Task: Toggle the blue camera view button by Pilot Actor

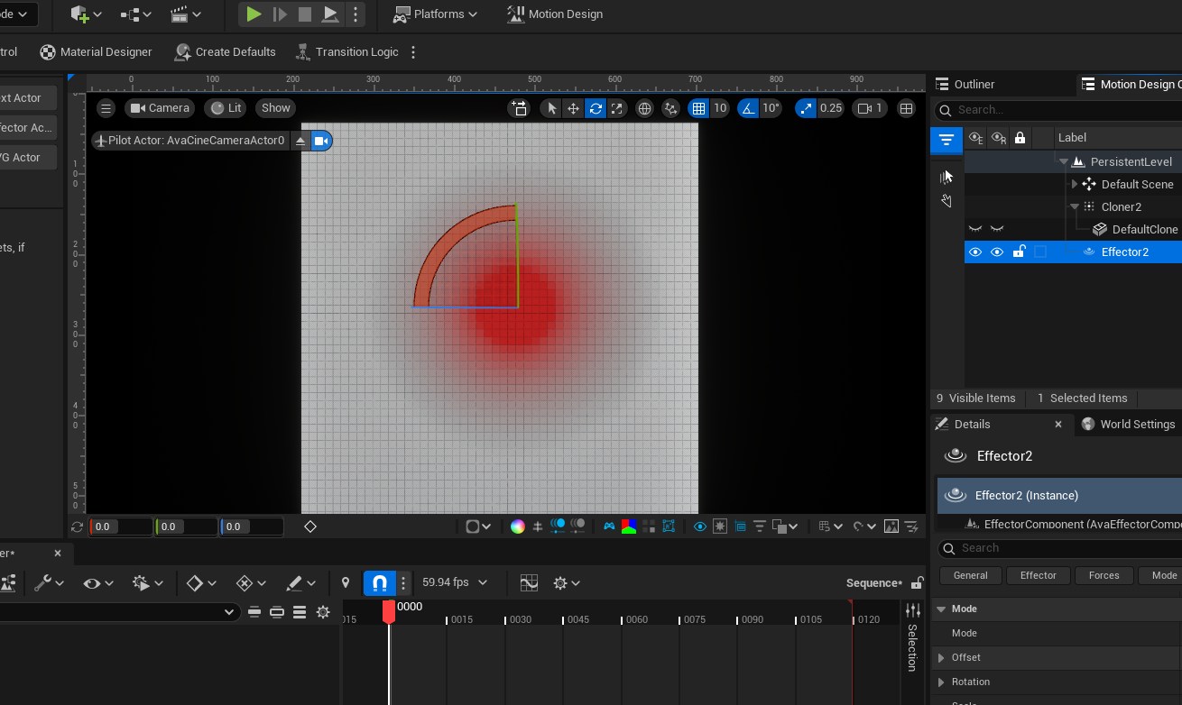Action: 321,141
